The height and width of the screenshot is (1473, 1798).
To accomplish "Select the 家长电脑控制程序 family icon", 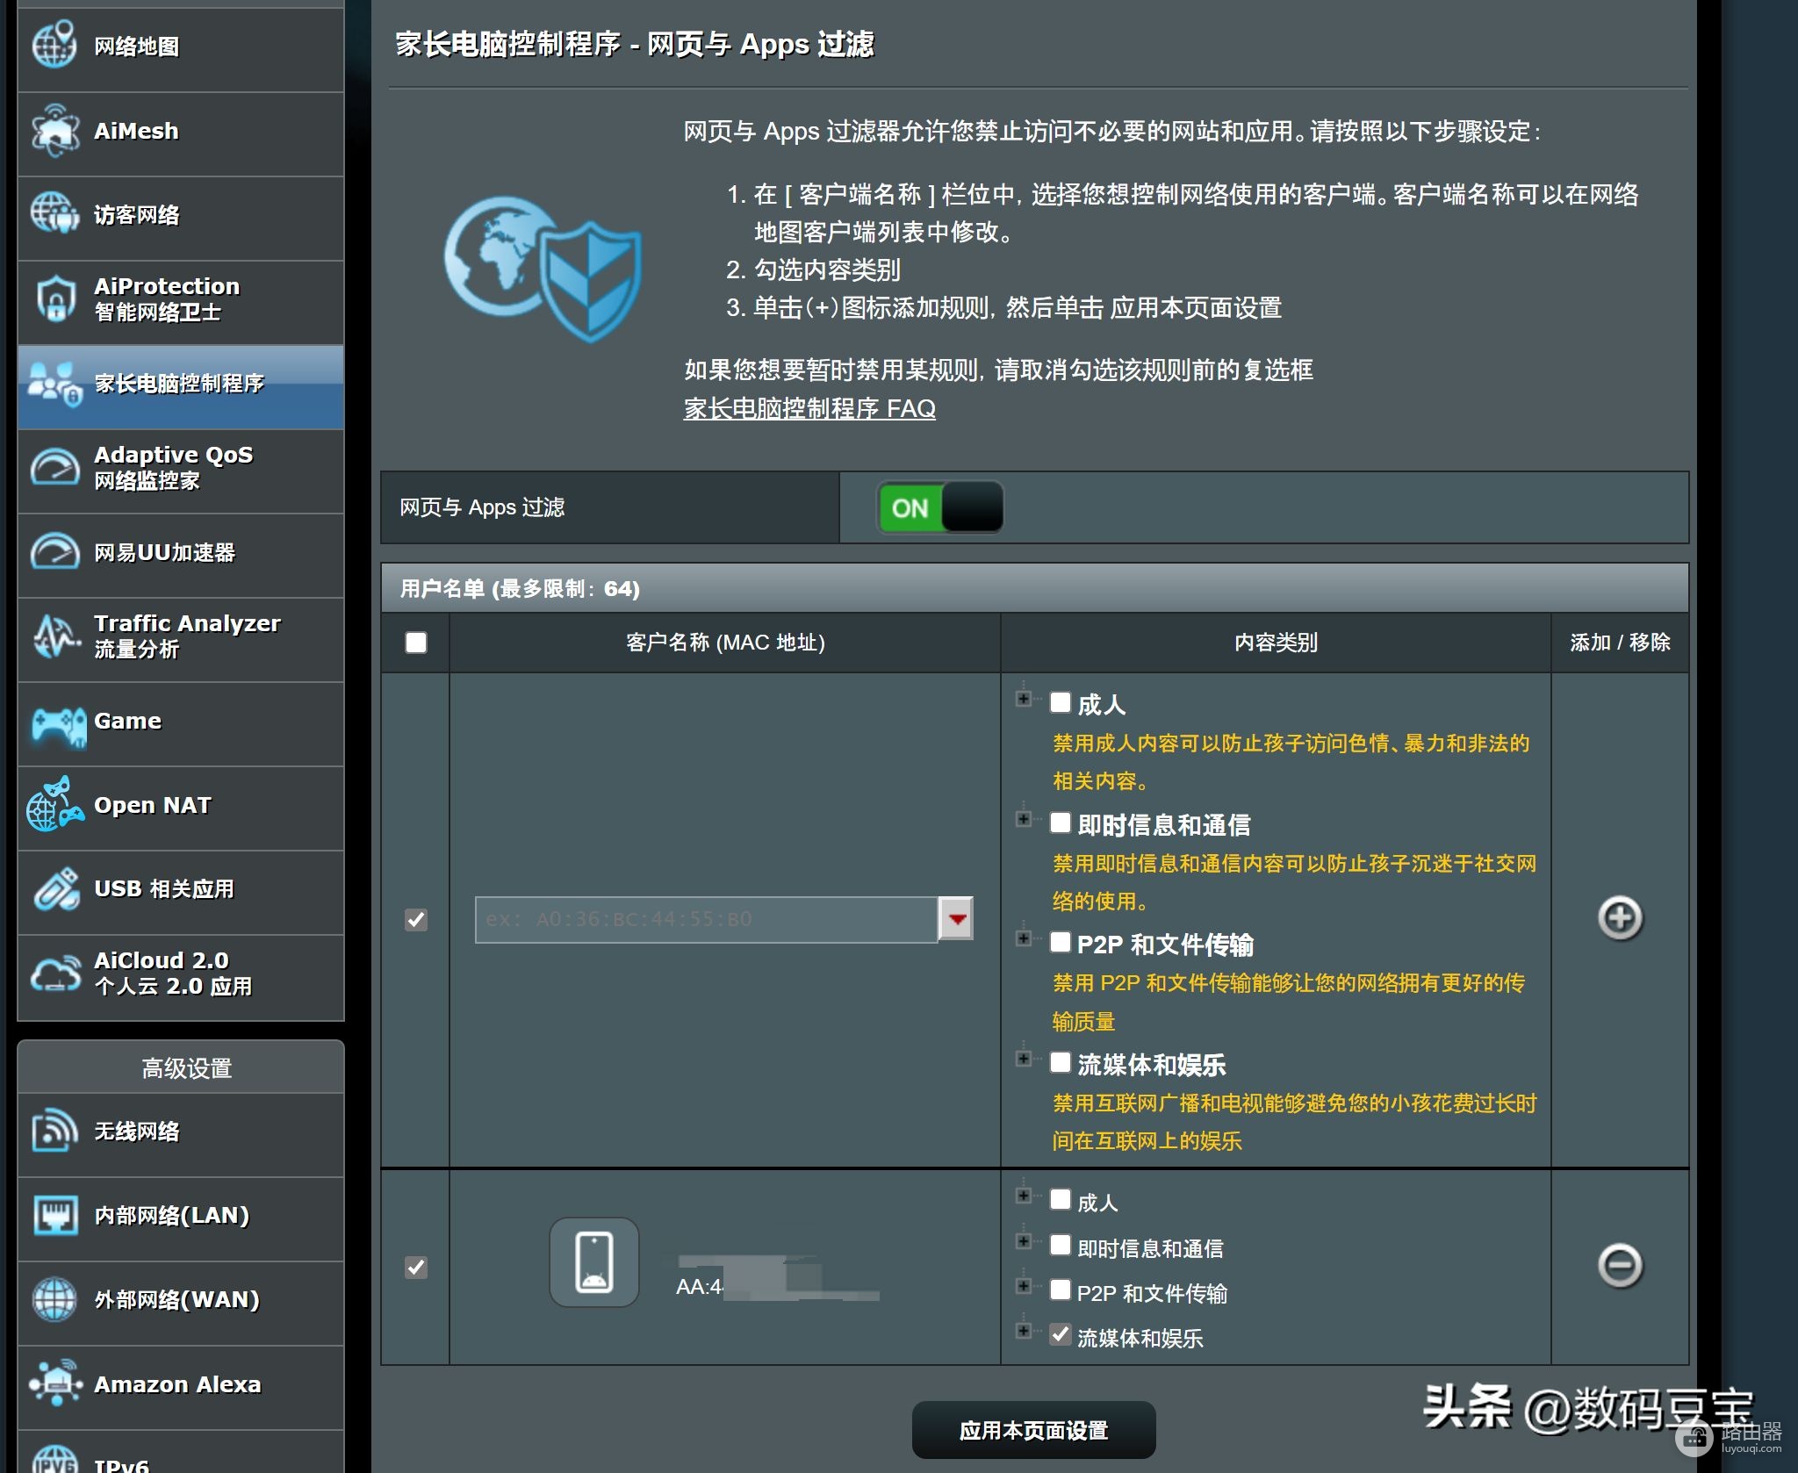I will tap(54, 384).
